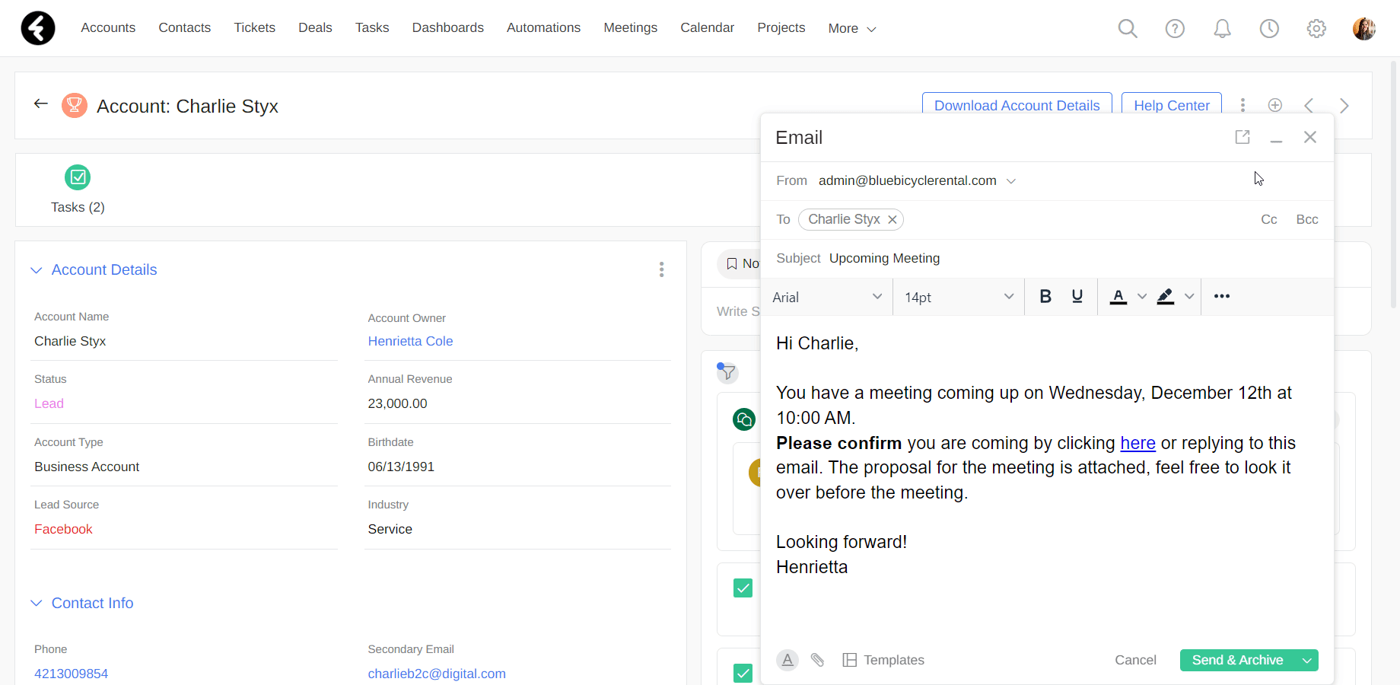
Task: Open email Templates
Action: pos(884,660)
